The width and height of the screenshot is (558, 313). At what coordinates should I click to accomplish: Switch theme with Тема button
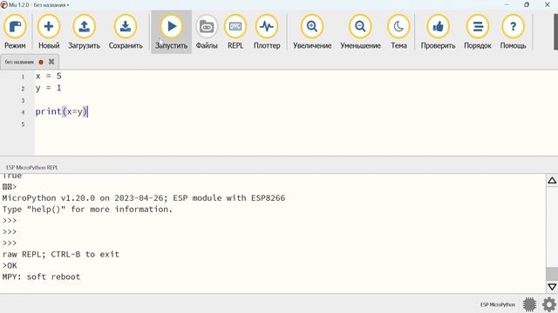(x=398, y=32)
